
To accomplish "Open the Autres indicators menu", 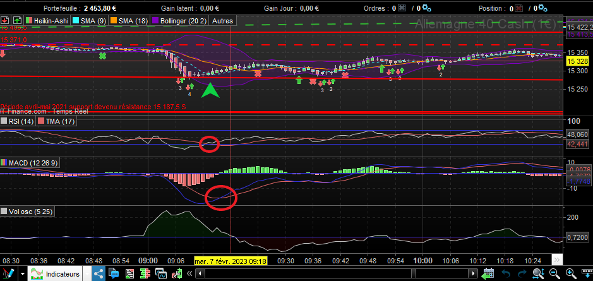I will (222, 21).
